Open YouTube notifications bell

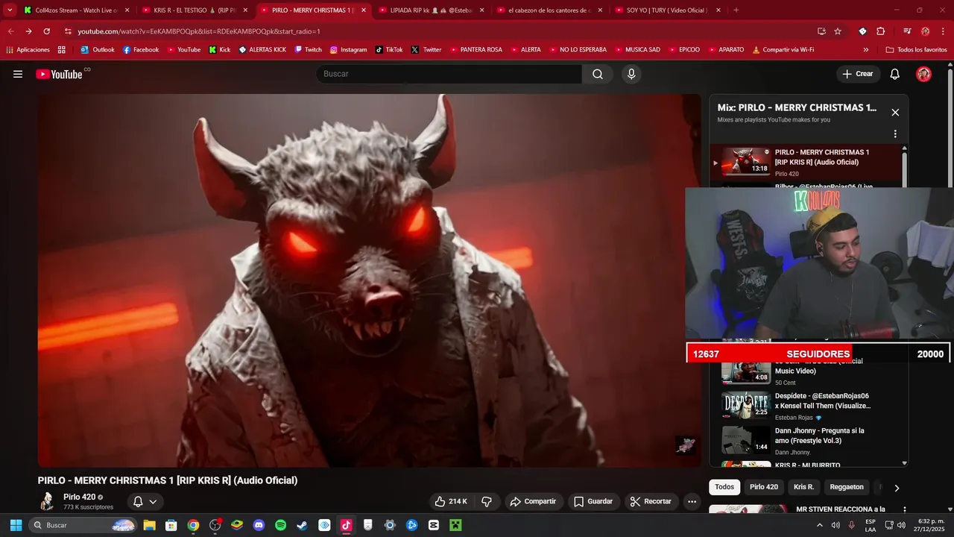(895, 74)
